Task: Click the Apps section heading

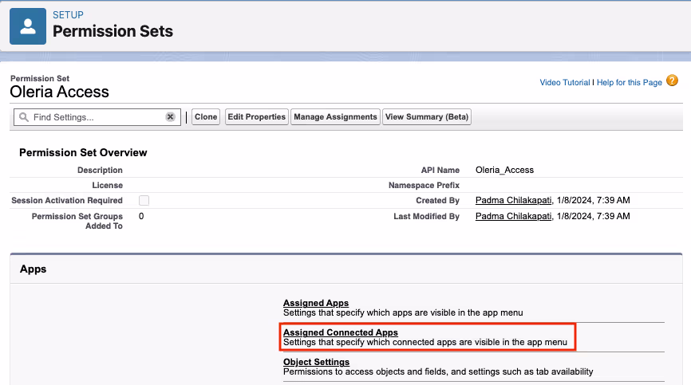Action: tap(33, 269)
